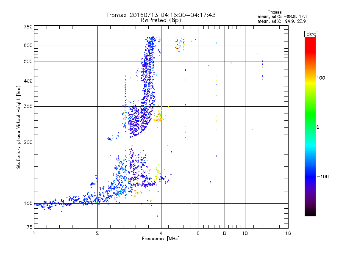This screenshot has height=254, width=339.
Task: Click the 'mean, sd,X: 94.9, 23.9' line
Action: 282,21
